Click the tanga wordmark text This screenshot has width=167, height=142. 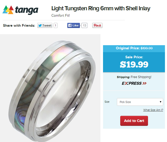point(27,10)
